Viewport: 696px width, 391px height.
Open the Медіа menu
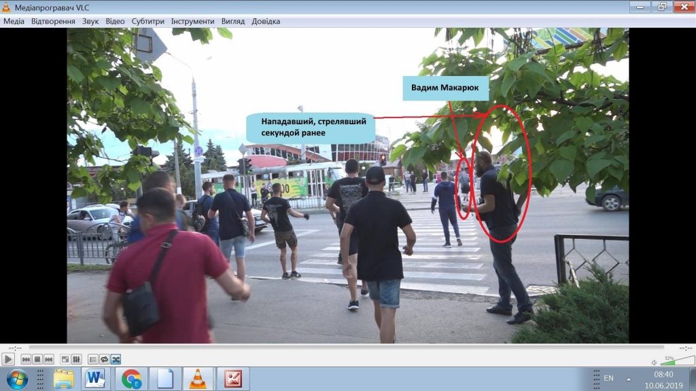click(14, 21)
